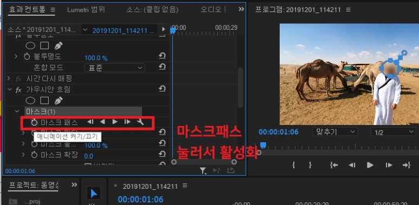Viewport: 419px width, 205px height.
Task: Create an ellipse mask for 불투명도 effect
Action: click(30, 46)
